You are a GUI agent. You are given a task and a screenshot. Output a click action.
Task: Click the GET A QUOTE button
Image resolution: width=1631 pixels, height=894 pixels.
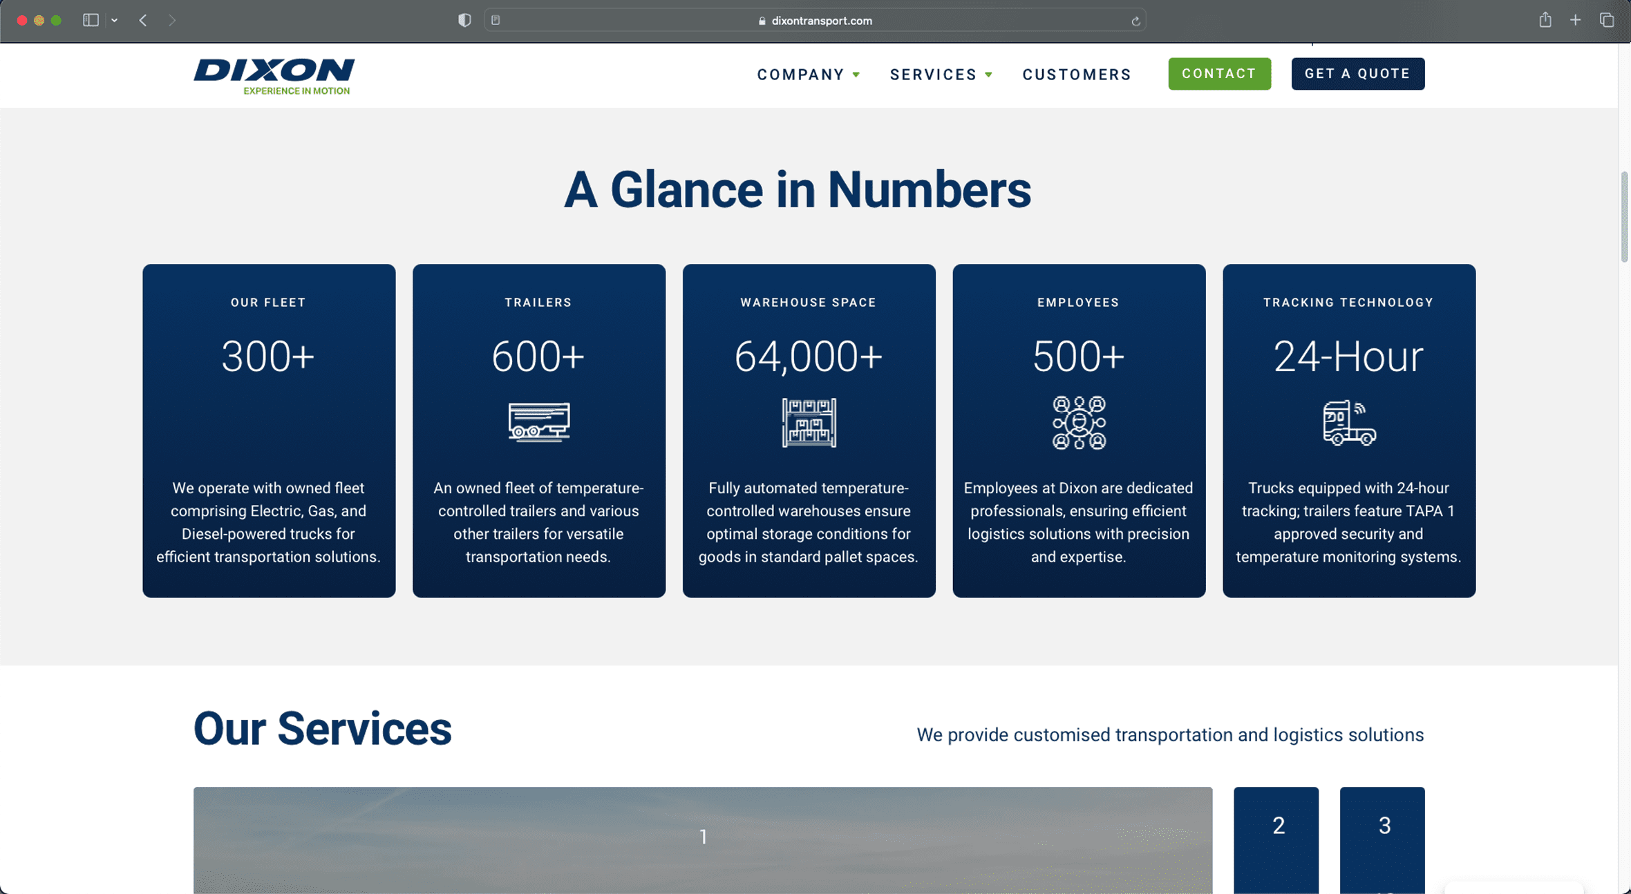point(1358,73)
